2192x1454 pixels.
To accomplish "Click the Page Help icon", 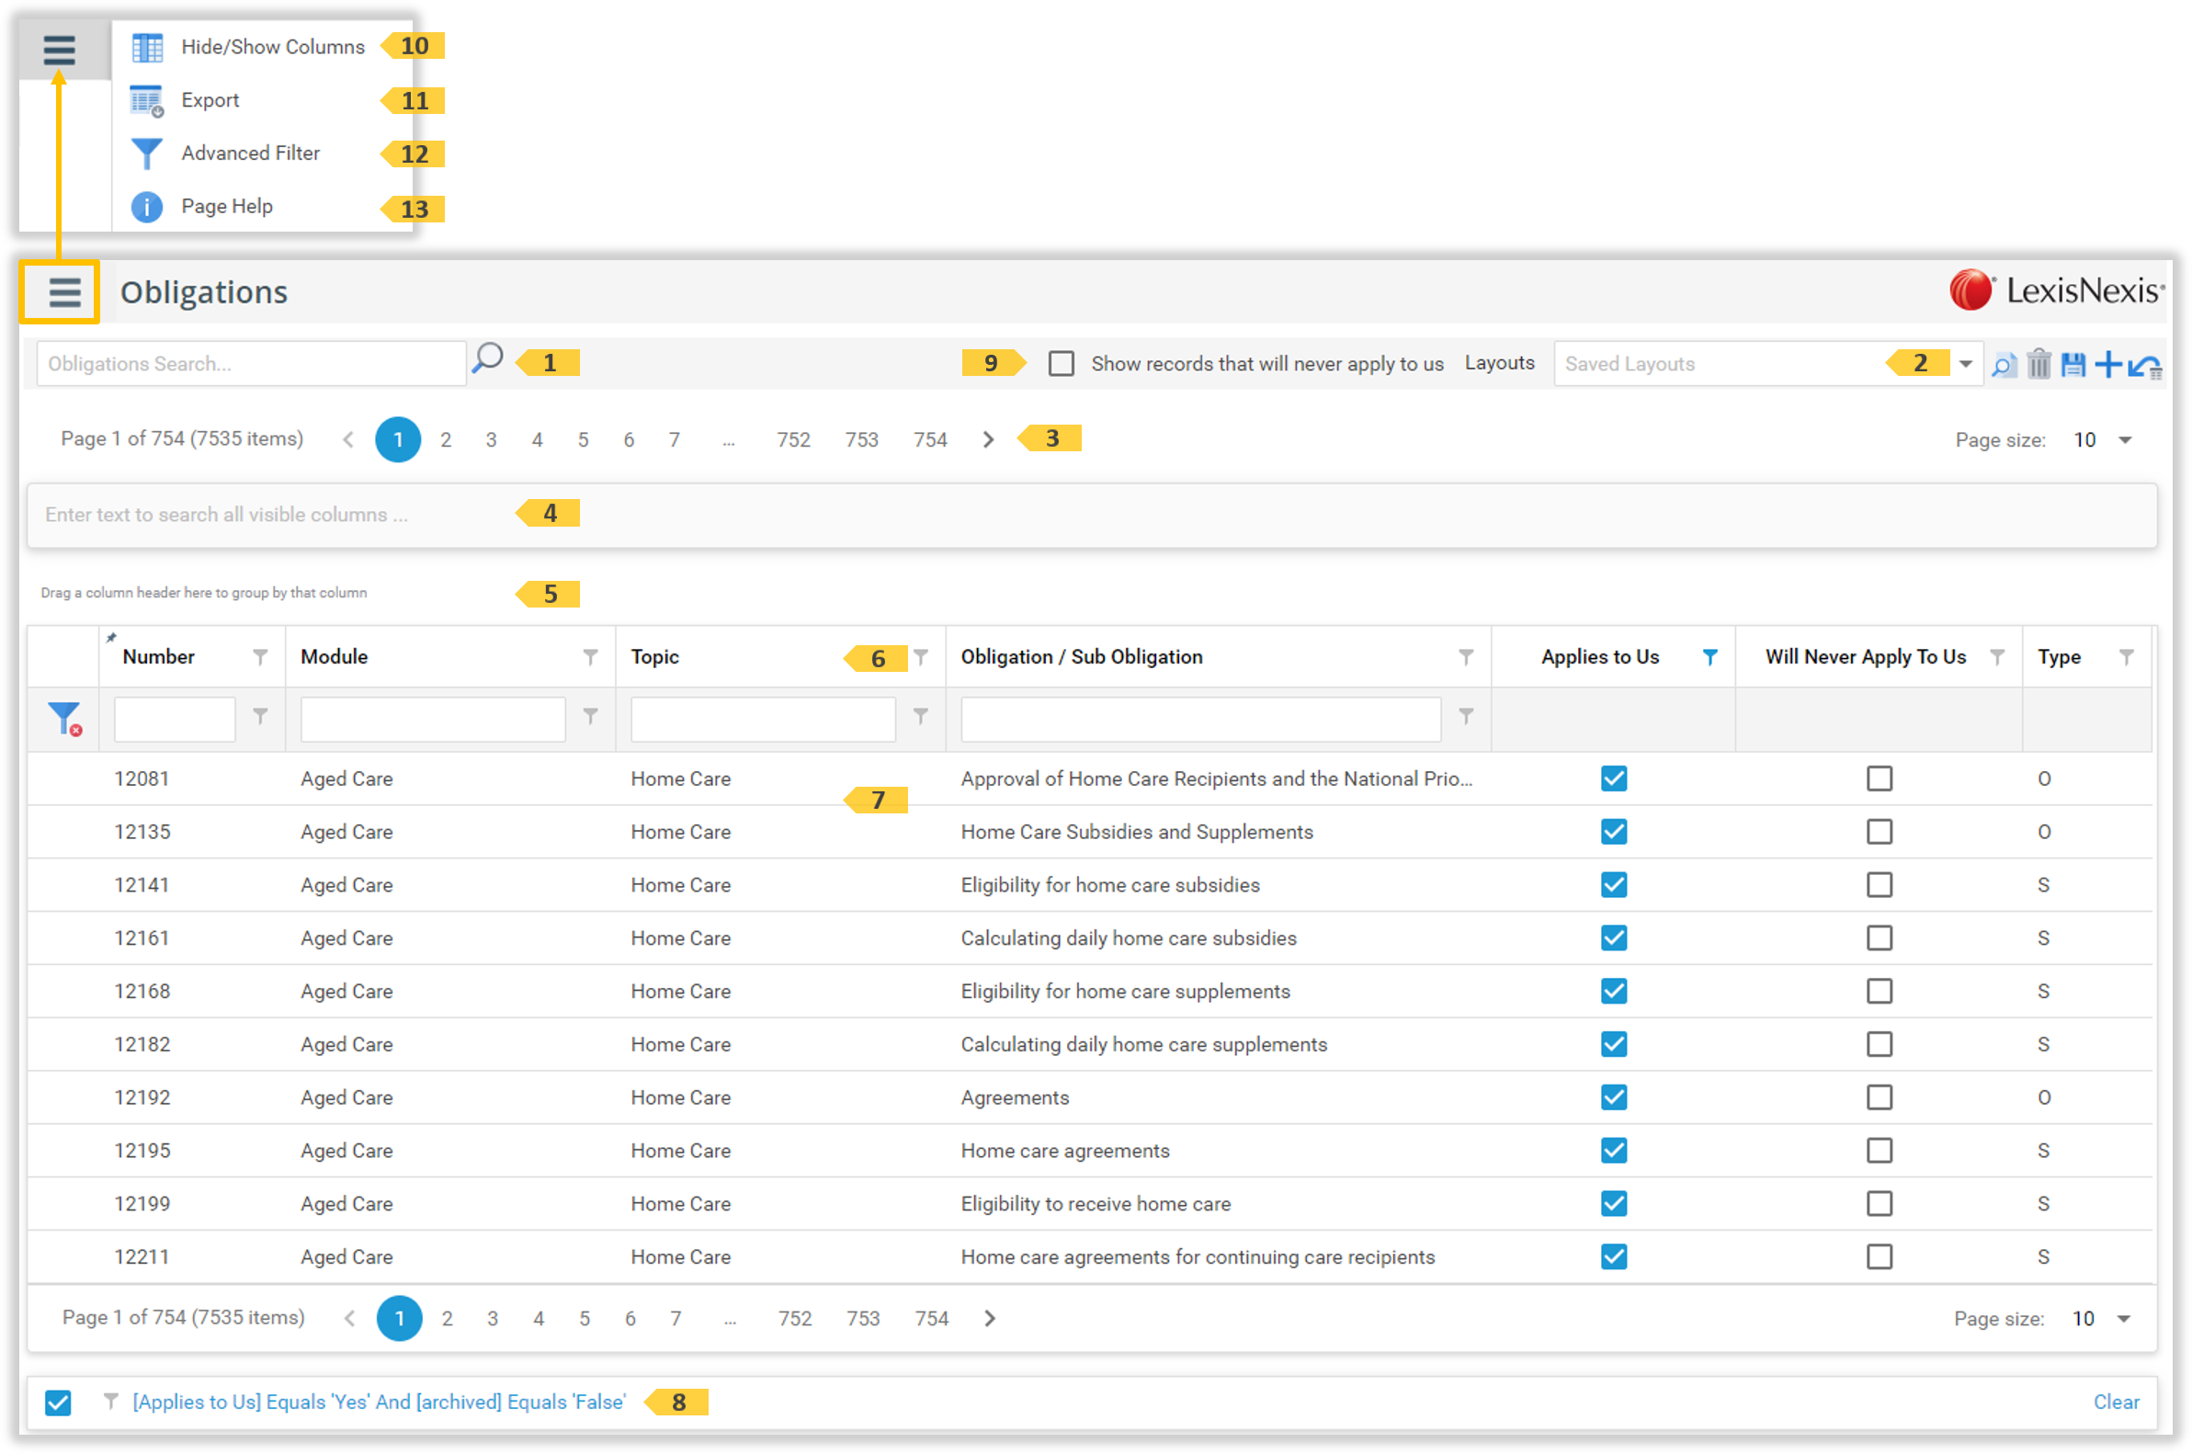I will tap(146, 208).
